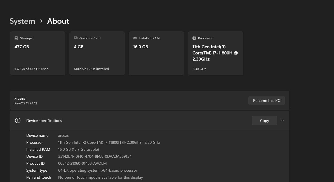Screen dimensions: 334x182
Task: Click '137 GB of 477 GB used'
Action: coord(32,69)
